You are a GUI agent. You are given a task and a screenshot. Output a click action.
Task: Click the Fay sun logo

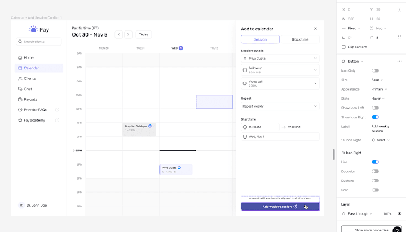(33, 29)
